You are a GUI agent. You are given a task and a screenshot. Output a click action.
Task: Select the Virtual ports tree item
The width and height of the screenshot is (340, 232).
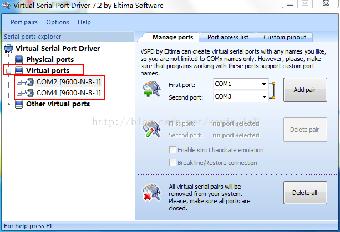[x=48, y=70]
